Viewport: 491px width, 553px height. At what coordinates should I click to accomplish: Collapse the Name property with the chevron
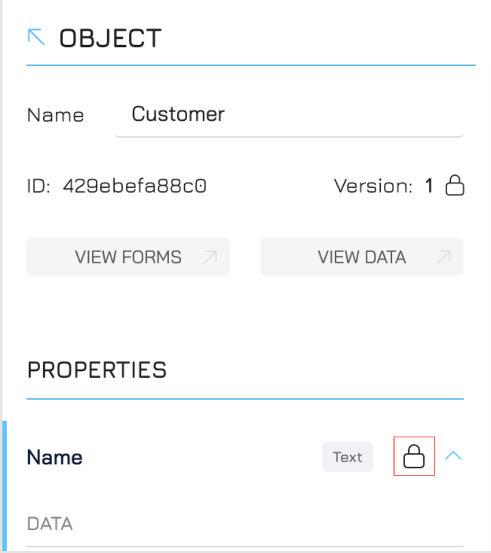[453, 456]
